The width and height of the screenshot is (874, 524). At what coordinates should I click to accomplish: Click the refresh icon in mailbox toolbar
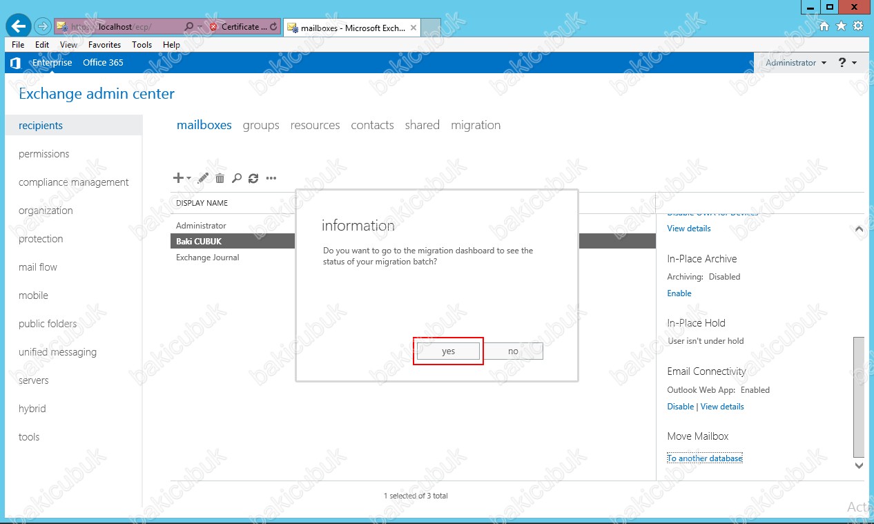253,178
